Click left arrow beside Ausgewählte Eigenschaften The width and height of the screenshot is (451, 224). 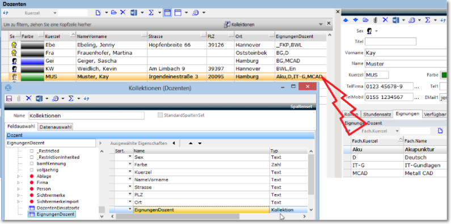(x=174, y=143)
